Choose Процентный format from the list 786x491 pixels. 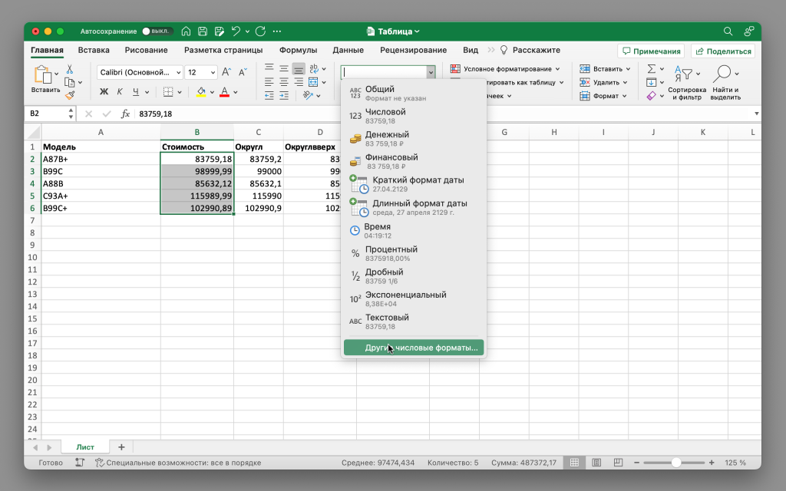point(414,253)
